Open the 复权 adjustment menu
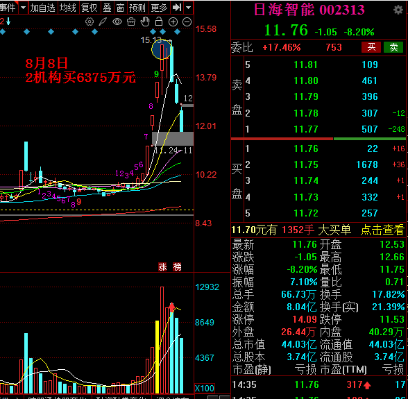 click(x=89, y=8)
